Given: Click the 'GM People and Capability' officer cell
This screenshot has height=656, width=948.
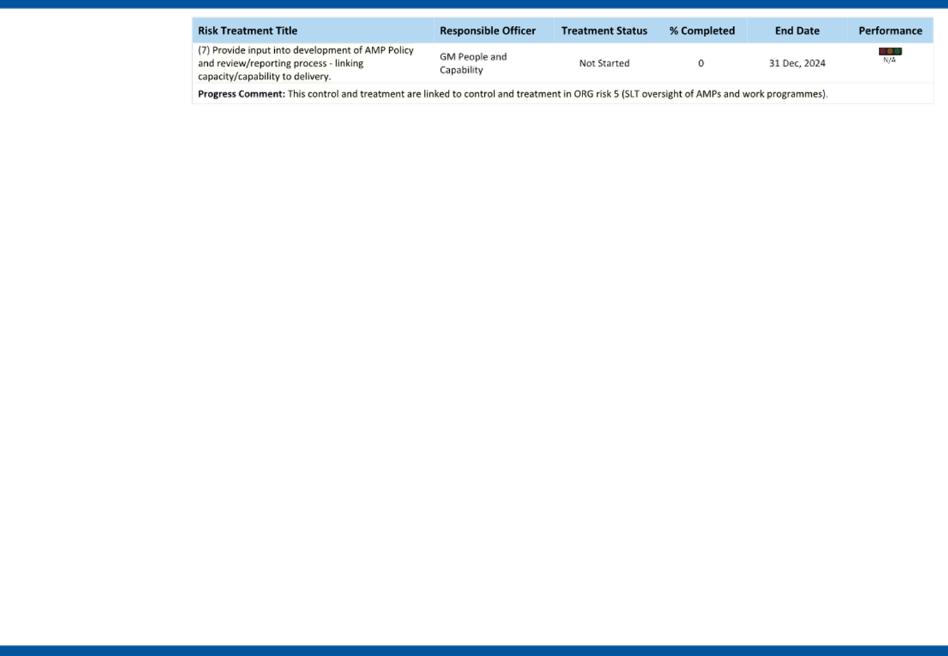Looking at the screenshot, I should 472,63.
